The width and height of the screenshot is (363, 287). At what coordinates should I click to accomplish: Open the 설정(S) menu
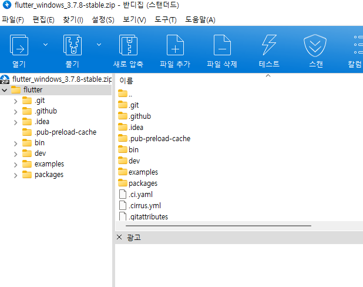pos(103,20)
